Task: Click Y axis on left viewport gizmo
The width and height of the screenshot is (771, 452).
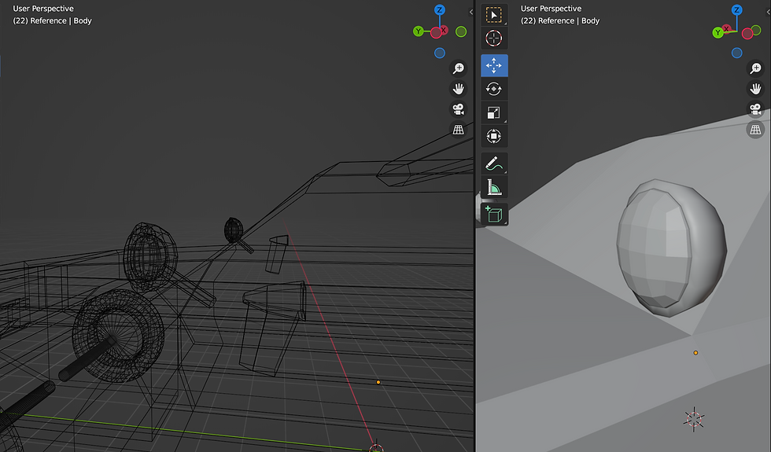Action: pyautogui.click(x=419, y=31)
